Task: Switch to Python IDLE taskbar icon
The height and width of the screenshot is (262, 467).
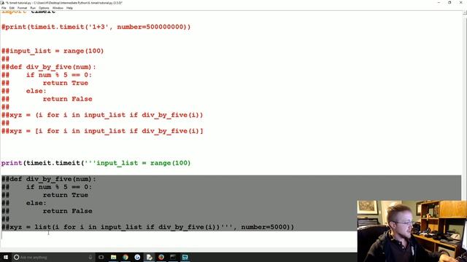Action: pos(149,257)
